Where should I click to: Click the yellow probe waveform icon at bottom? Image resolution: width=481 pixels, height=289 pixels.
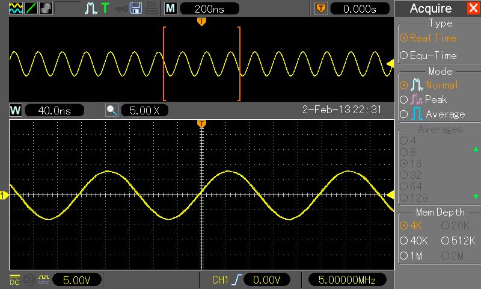(44, 279)
